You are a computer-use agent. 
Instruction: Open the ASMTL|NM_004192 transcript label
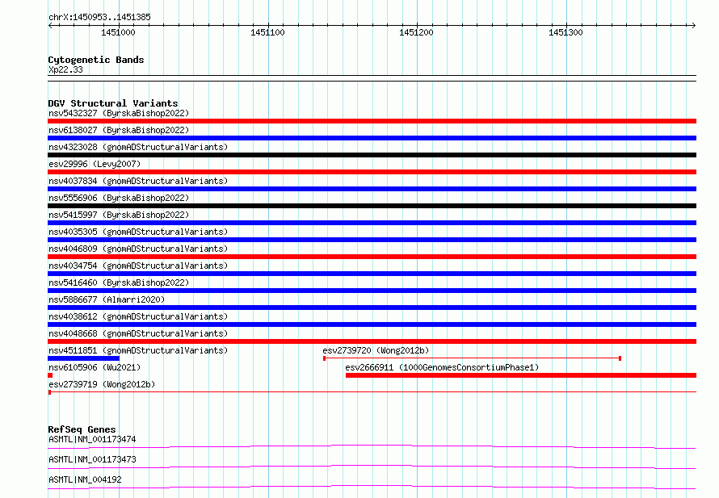click(85, 479)
